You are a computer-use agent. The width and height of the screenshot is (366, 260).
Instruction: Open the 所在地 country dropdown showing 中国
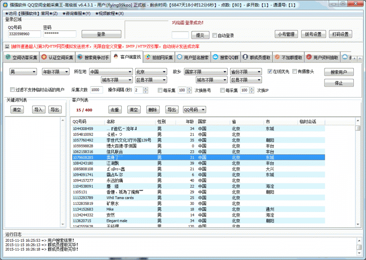(x=111, y=71)
